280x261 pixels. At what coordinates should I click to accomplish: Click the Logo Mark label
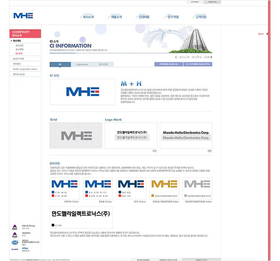[x=113, y=120]
